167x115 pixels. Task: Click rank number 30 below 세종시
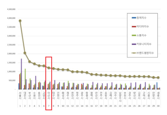(158, 106)
